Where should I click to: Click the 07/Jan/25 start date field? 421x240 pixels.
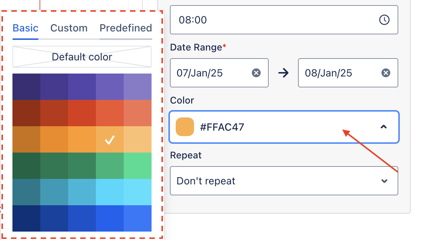[219, 73]
